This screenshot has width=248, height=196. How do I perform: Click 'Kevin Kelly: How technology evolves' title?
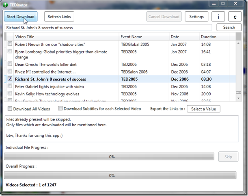click(47, 94)
